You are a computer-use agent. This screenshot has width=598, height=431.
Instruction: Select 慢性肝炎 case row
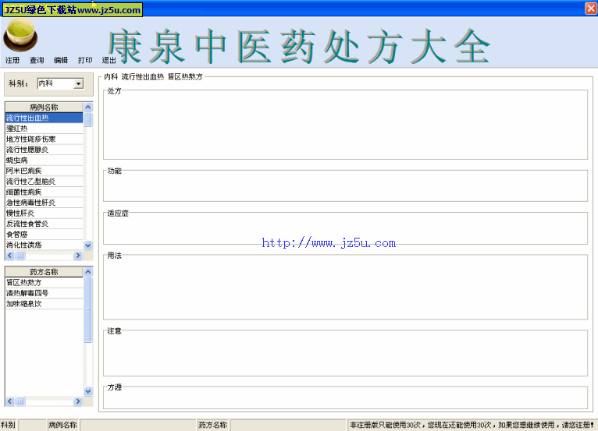(x=44, y=214)
